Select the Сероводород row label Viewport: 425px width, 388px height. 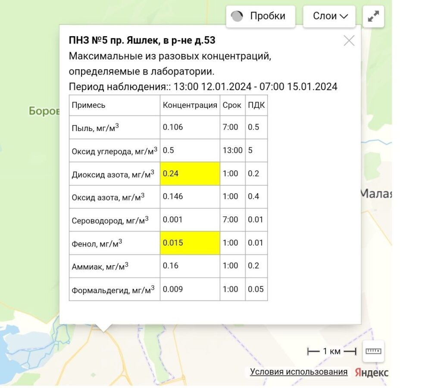tap(110, 220)
